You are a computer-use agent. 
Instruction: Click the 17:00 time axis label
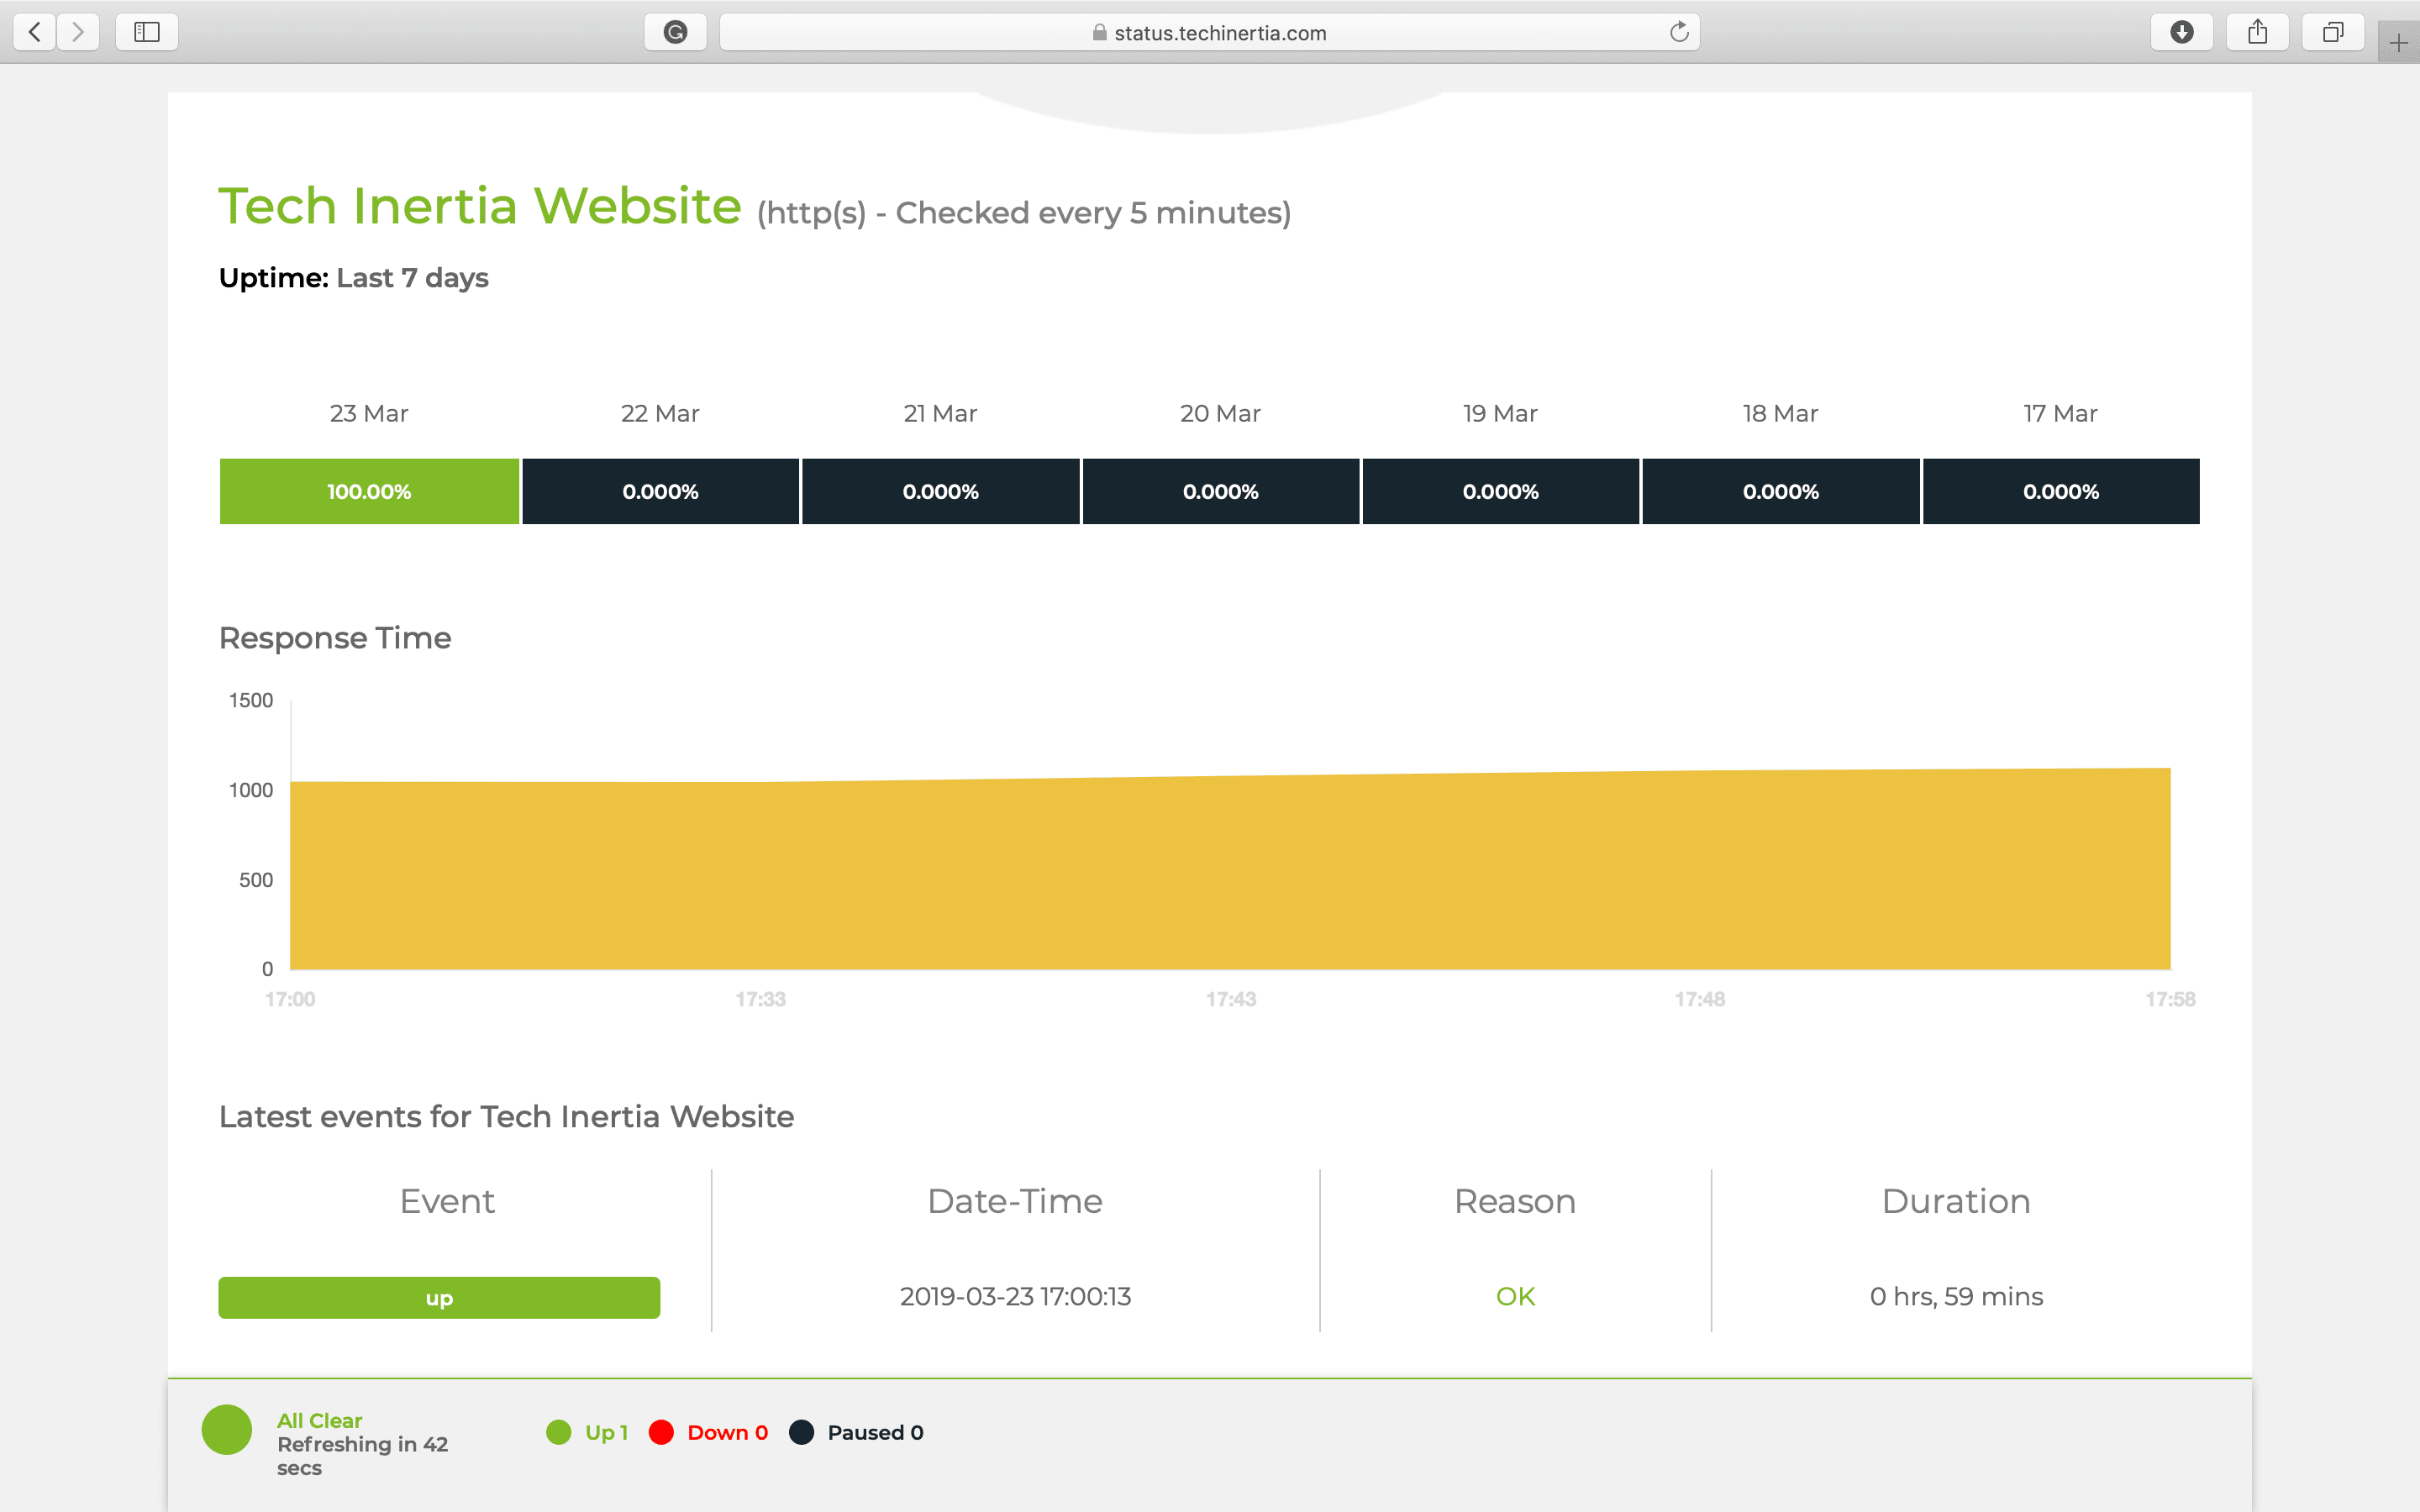coord(290,999)
